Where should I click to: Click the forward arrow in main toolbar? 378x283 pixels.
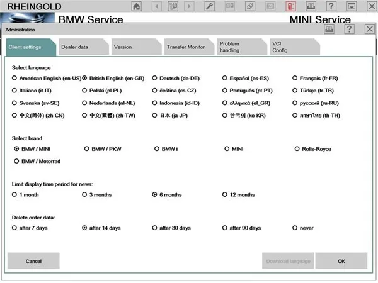(189, 6)
